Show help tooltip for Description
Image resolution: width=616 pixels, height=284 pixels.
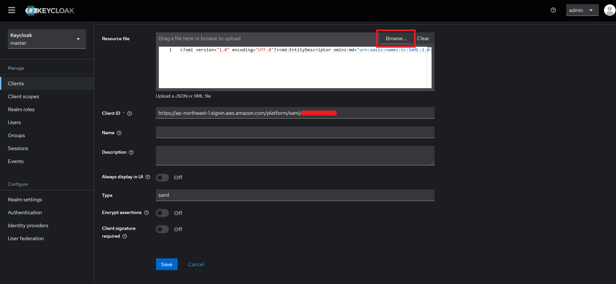[x=131, y=152]
